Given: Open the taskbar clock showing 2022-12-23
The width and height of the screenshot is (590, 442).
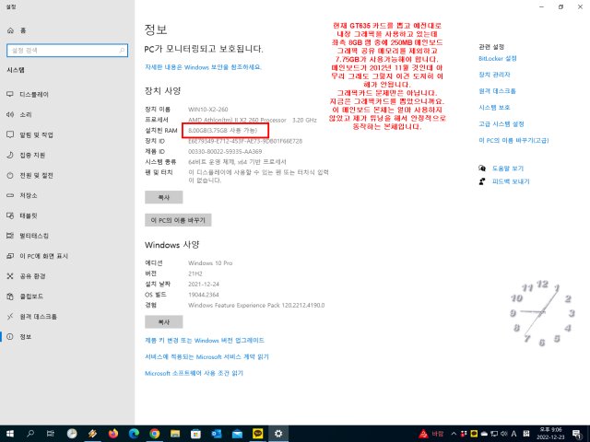Looking at the screenshot, I should [x=550, y=434].
